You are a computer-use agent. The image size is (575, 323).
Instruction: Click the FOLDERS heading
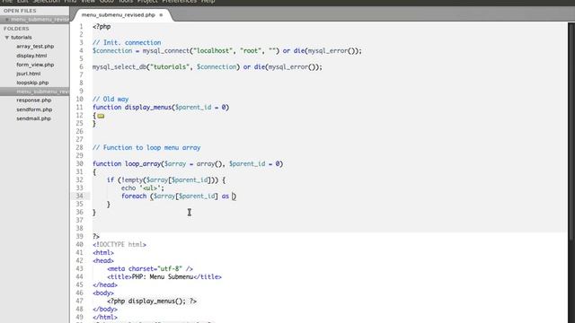(x=16, y=29)
